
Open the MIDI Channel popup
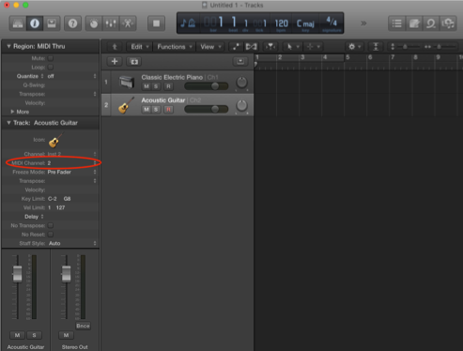click(71, 163)
